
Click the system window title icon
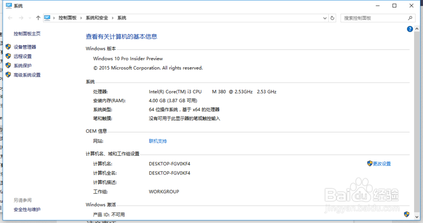click(x=9, y=6)
